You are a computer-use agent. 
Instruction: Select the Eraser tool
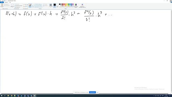(x=24, y=7)
